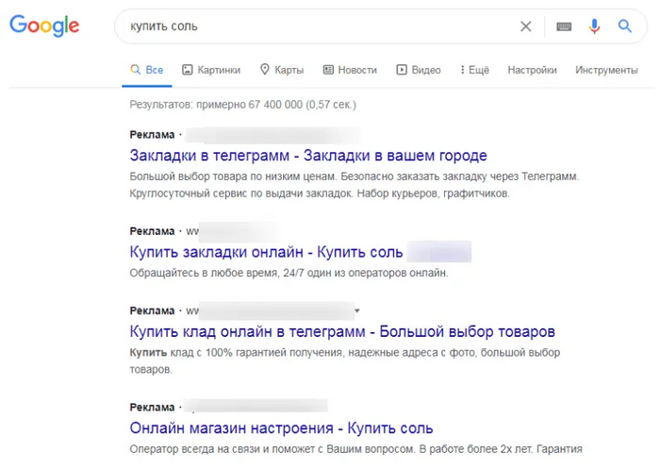
Task: Switch to the 'Картинки' tab
Action: coord(211,70)
